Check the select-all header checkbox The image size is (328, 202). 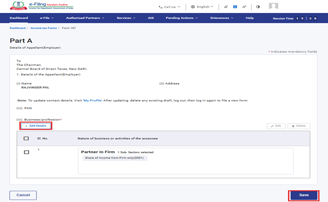26,138
